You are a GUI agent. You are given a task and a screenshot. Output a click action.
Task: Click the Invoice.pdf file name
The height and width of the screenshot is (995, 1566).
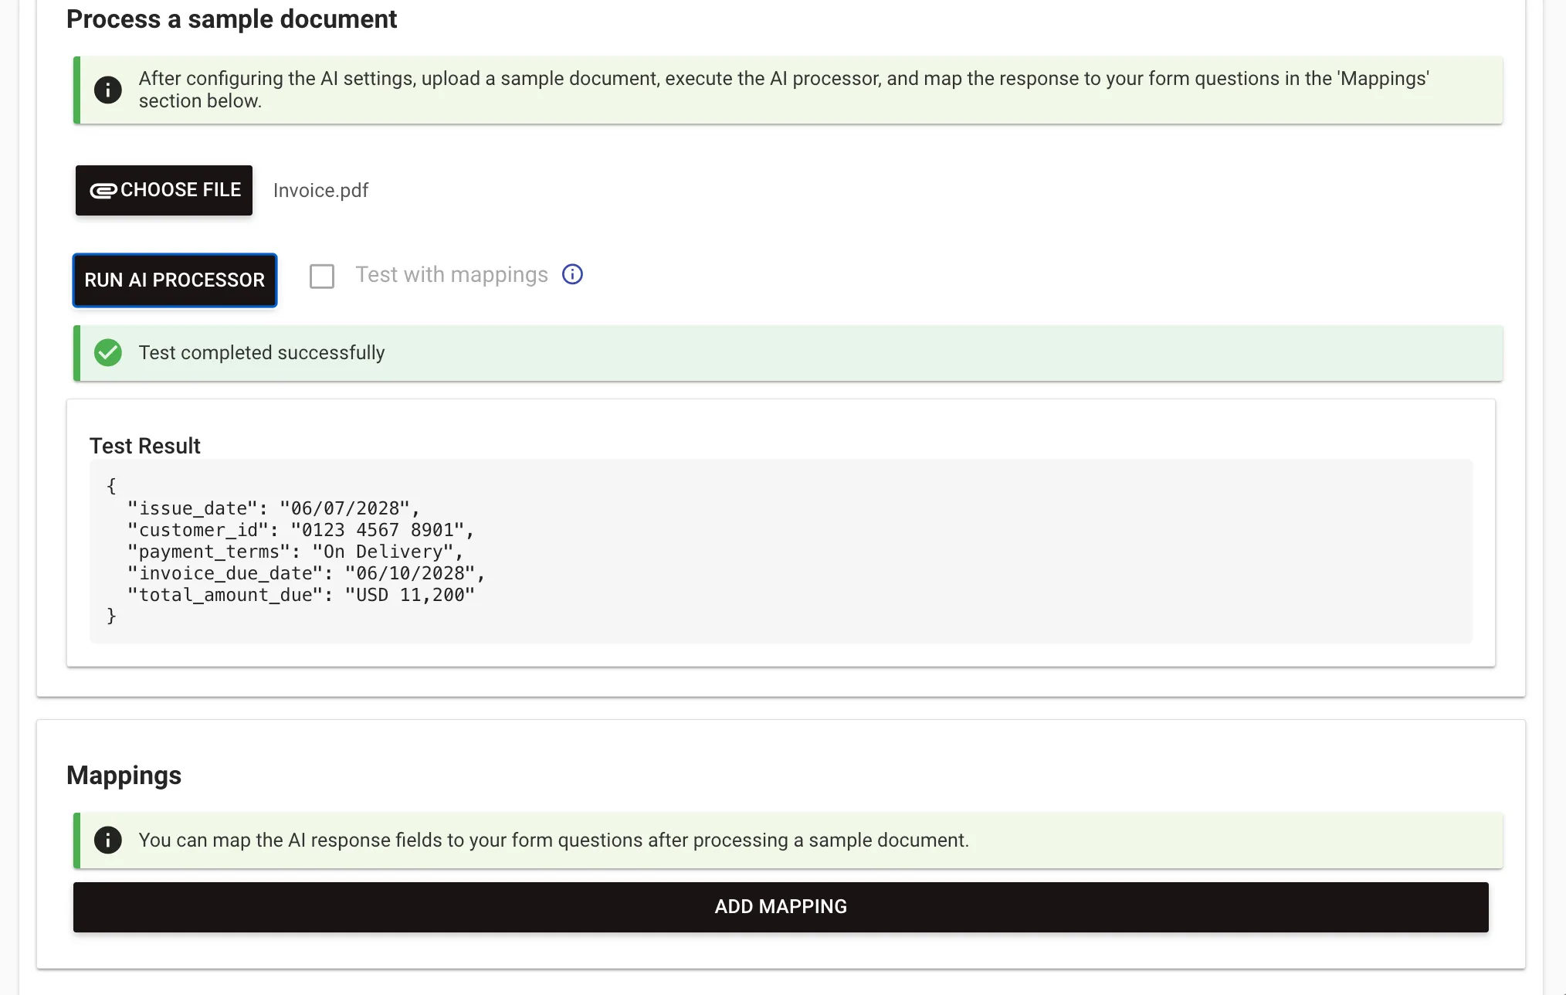(320, 191)
